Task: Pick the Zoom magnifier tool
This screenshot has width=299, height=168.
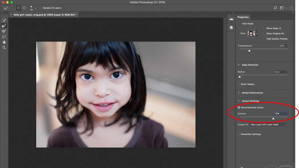Action: point(4,47)
